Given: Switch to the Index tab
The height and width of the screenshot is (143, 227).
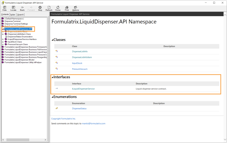Looking at the screenshot, I should pos(13,15).
